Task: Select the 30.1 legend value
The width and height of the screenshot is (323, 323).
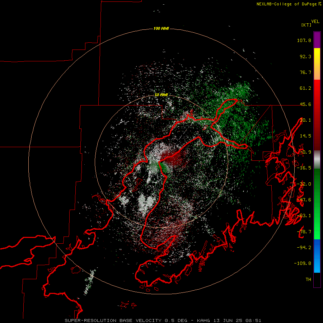Action: point(305,120)
